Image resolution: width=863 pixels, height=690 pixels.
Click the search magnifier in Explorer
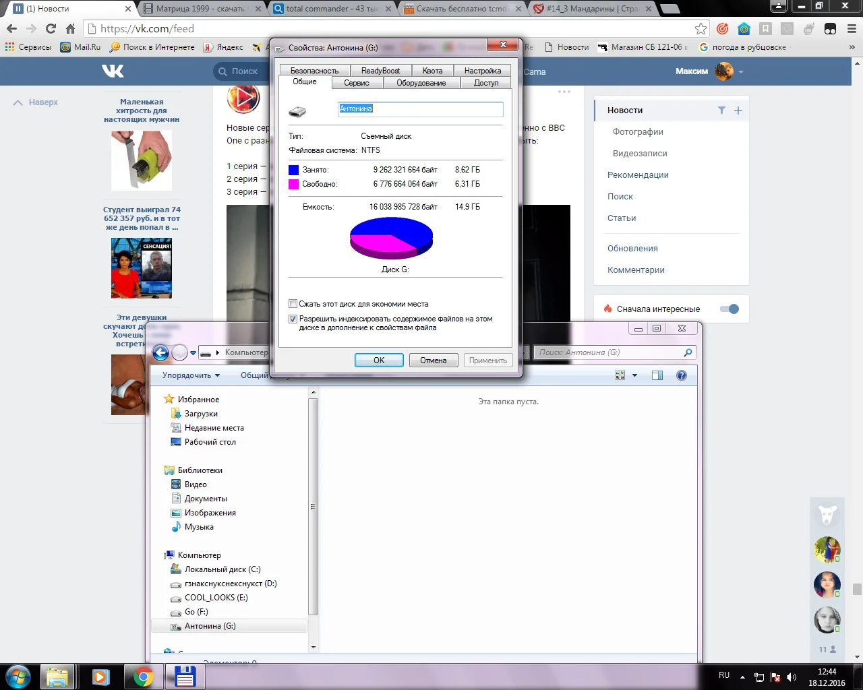tap(688, 352)
